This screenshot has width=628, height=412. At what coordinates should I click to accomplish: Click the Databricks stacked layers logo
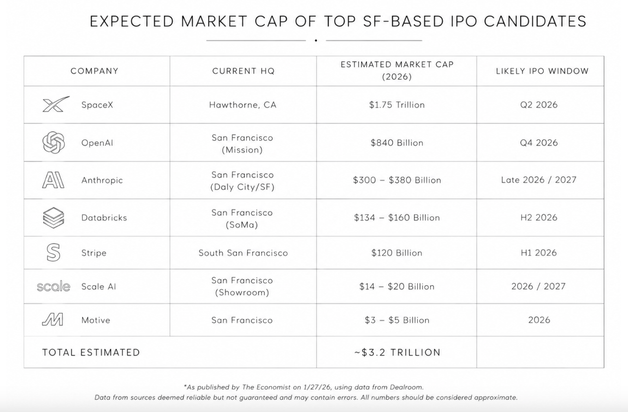(x=54, y=218)
